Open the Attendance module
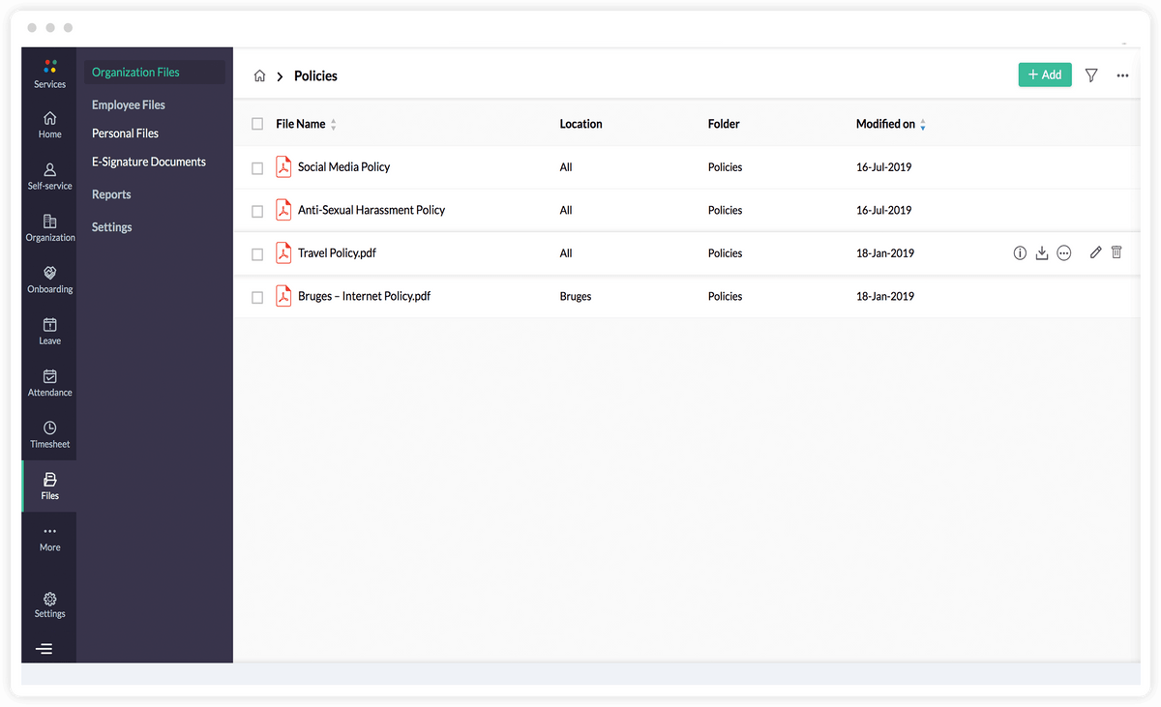 click(49, 381)
